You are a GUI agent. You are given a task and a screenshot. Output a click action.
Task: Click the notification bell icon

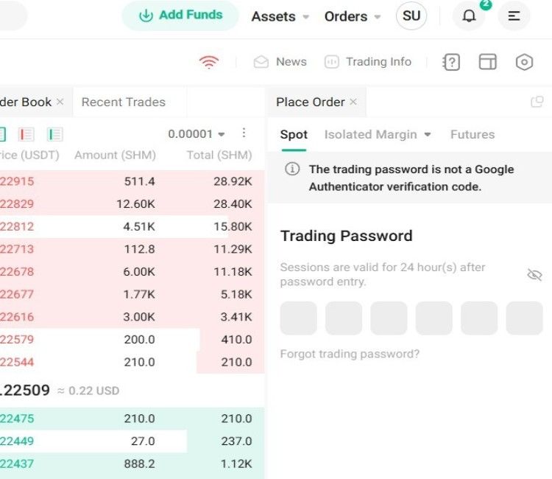click(x=469, y=16)
